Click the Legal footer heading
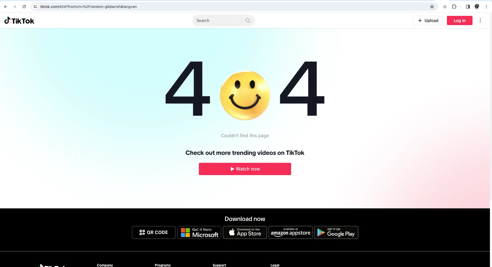The image size is (492, 267). point(275,265)
